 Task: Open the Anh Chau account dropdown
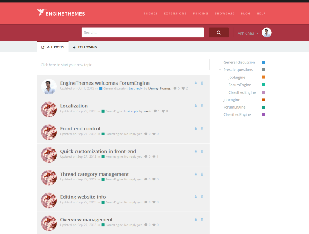tap(247, 33)
